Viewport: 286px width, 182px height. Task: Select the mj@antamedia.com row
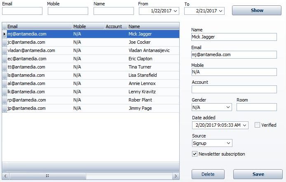coord(91,34)
